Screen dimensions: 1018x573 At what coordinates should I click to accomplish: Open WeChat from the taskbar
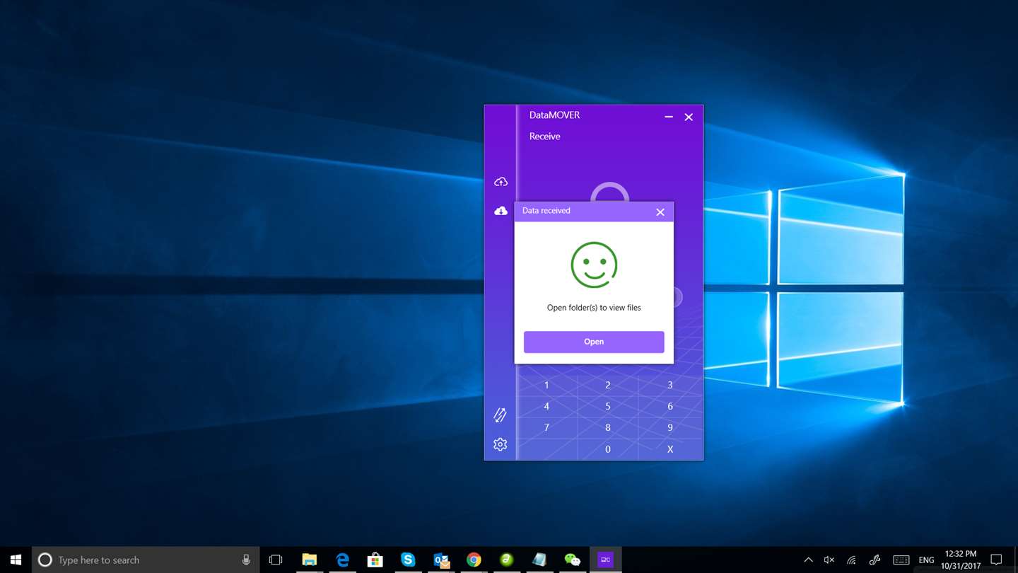click(x=573, y=560)
